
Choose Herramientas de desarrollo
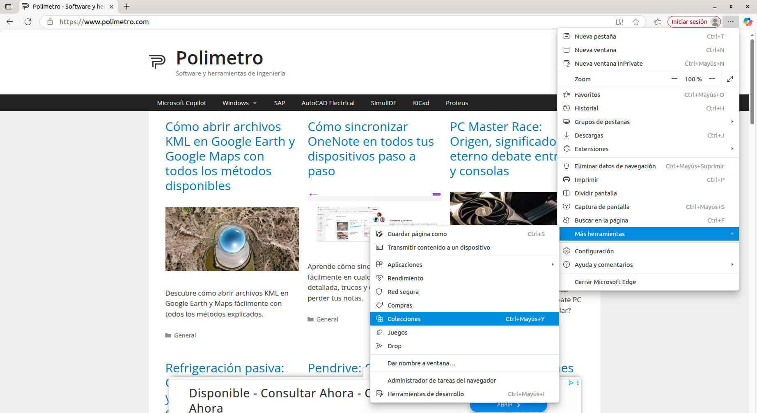[425, 394]
